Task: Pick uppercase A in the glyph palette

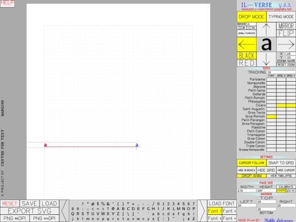Action: pyautogui.click(x=118, y=209)
